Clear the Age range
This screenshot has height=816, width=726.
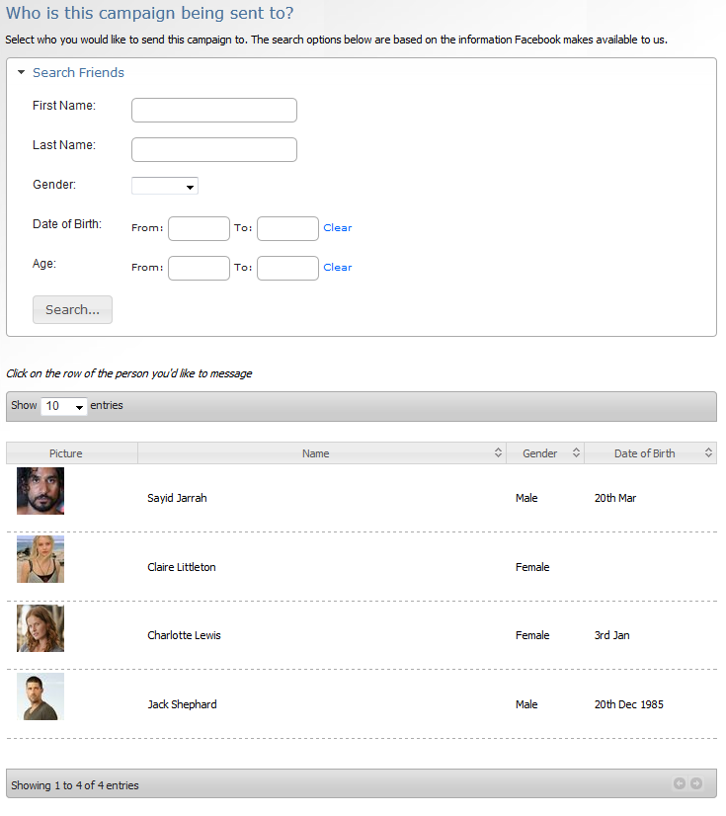pos(337,268)
